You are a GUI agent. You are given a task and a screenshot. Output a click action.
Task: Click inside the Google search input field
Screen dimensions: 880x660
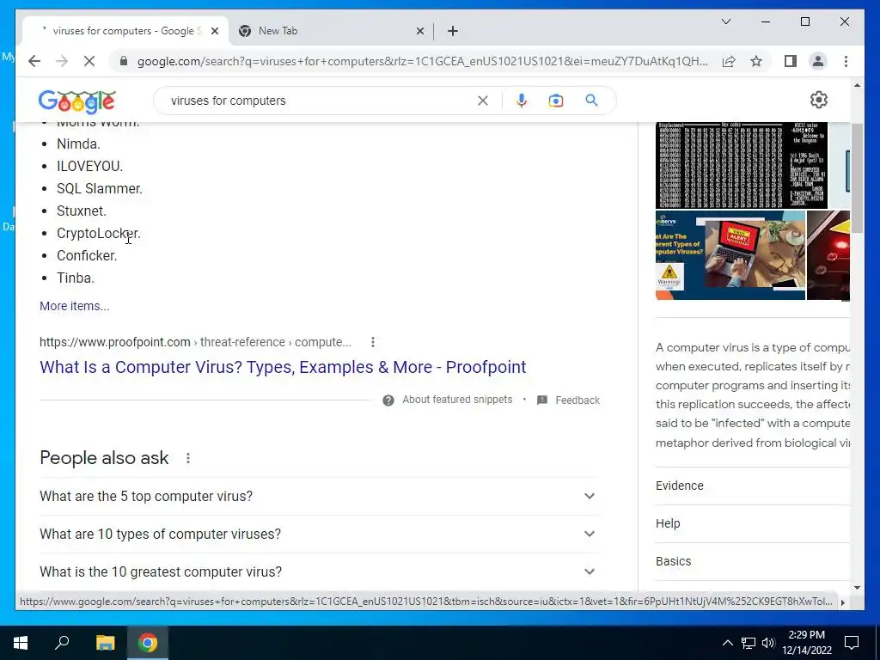[320, 101]
